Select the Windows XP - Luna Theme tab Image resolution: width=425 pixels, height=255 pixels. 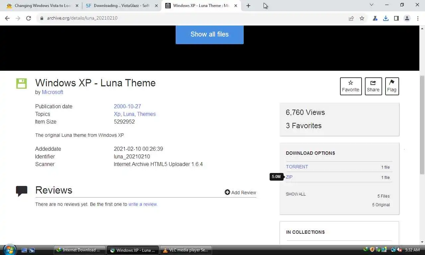201,6
